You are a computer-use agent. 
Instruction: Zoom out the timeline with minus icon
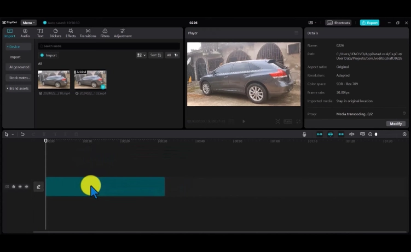[370, 134]
